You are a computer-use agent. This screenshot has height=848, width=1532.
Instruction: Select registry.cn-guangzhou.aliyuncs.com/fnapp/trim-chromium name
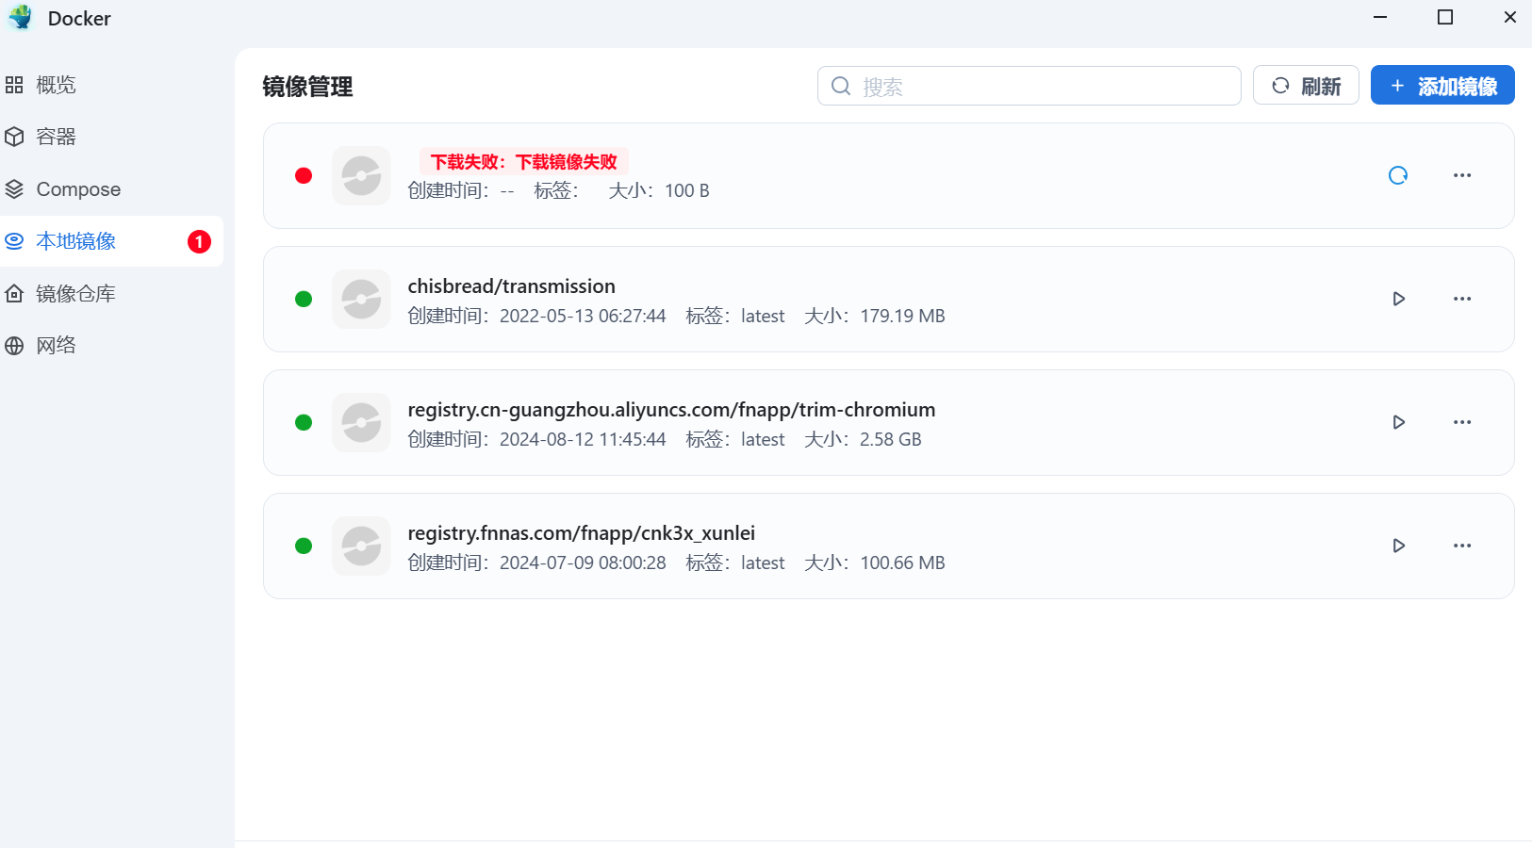[x=671, y=410]
